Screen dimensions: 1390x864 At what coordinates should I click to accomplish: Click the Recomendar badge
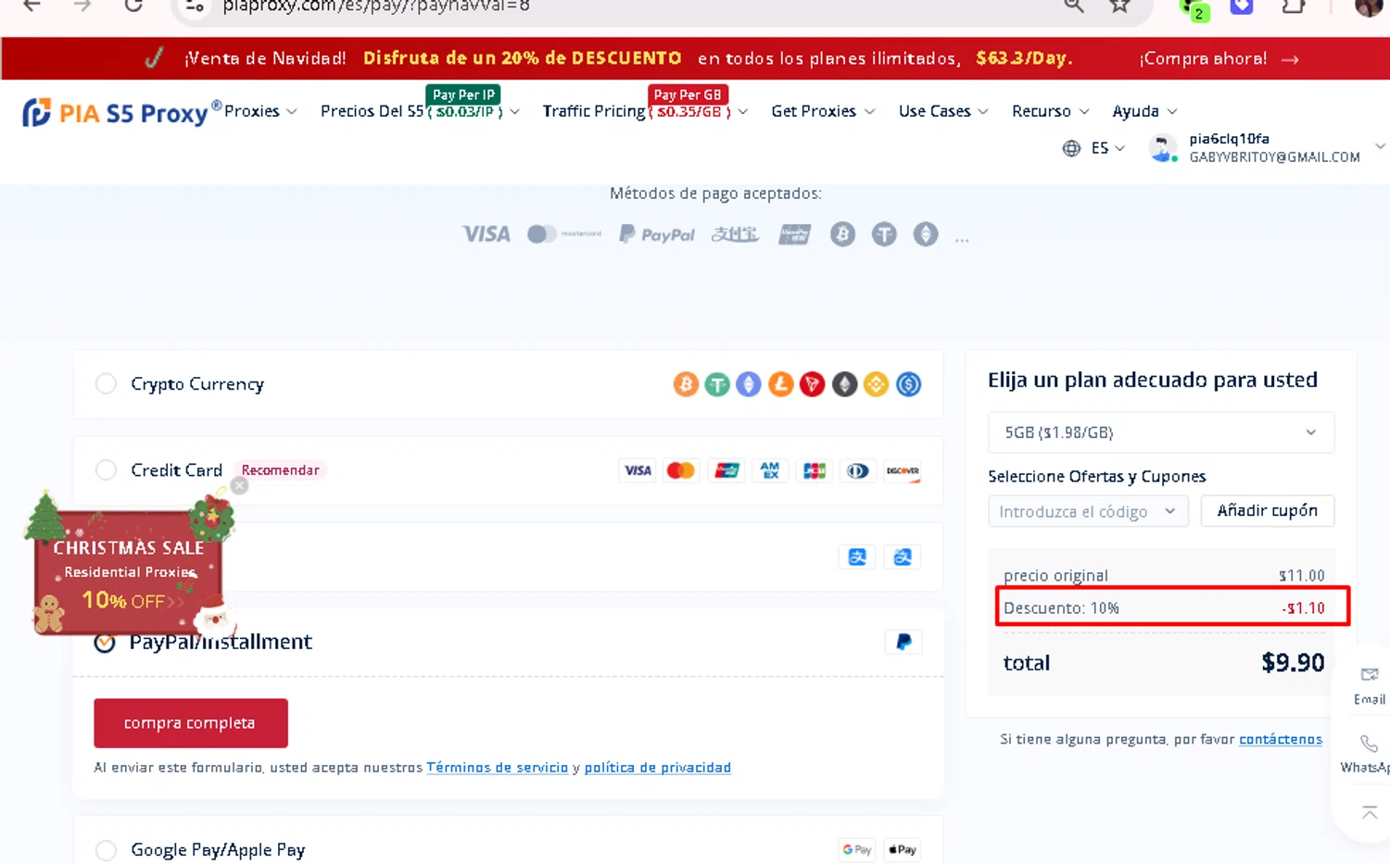pyautogui.click(x=280, y=470)
